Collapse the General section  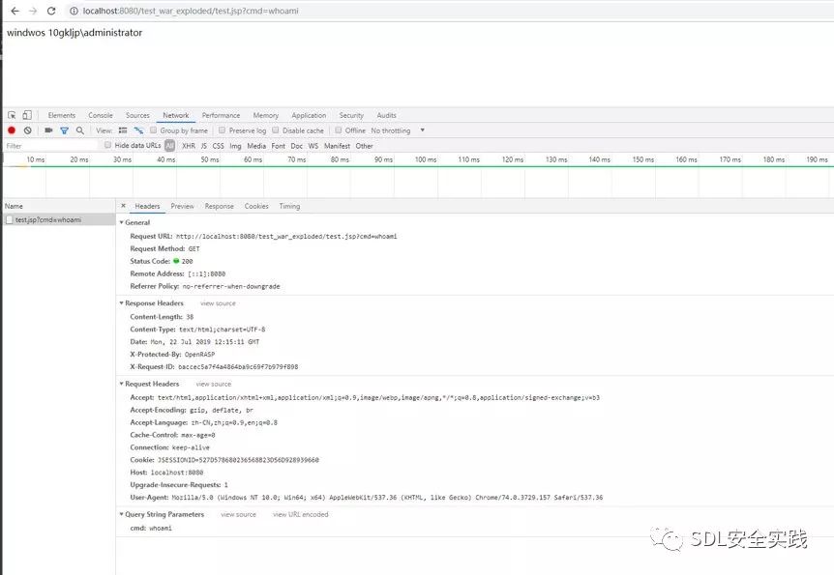(x=125, y=222)
